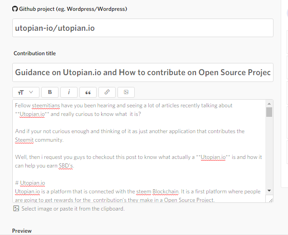Click the word 'SBD's' in the editor

[66, 166]
